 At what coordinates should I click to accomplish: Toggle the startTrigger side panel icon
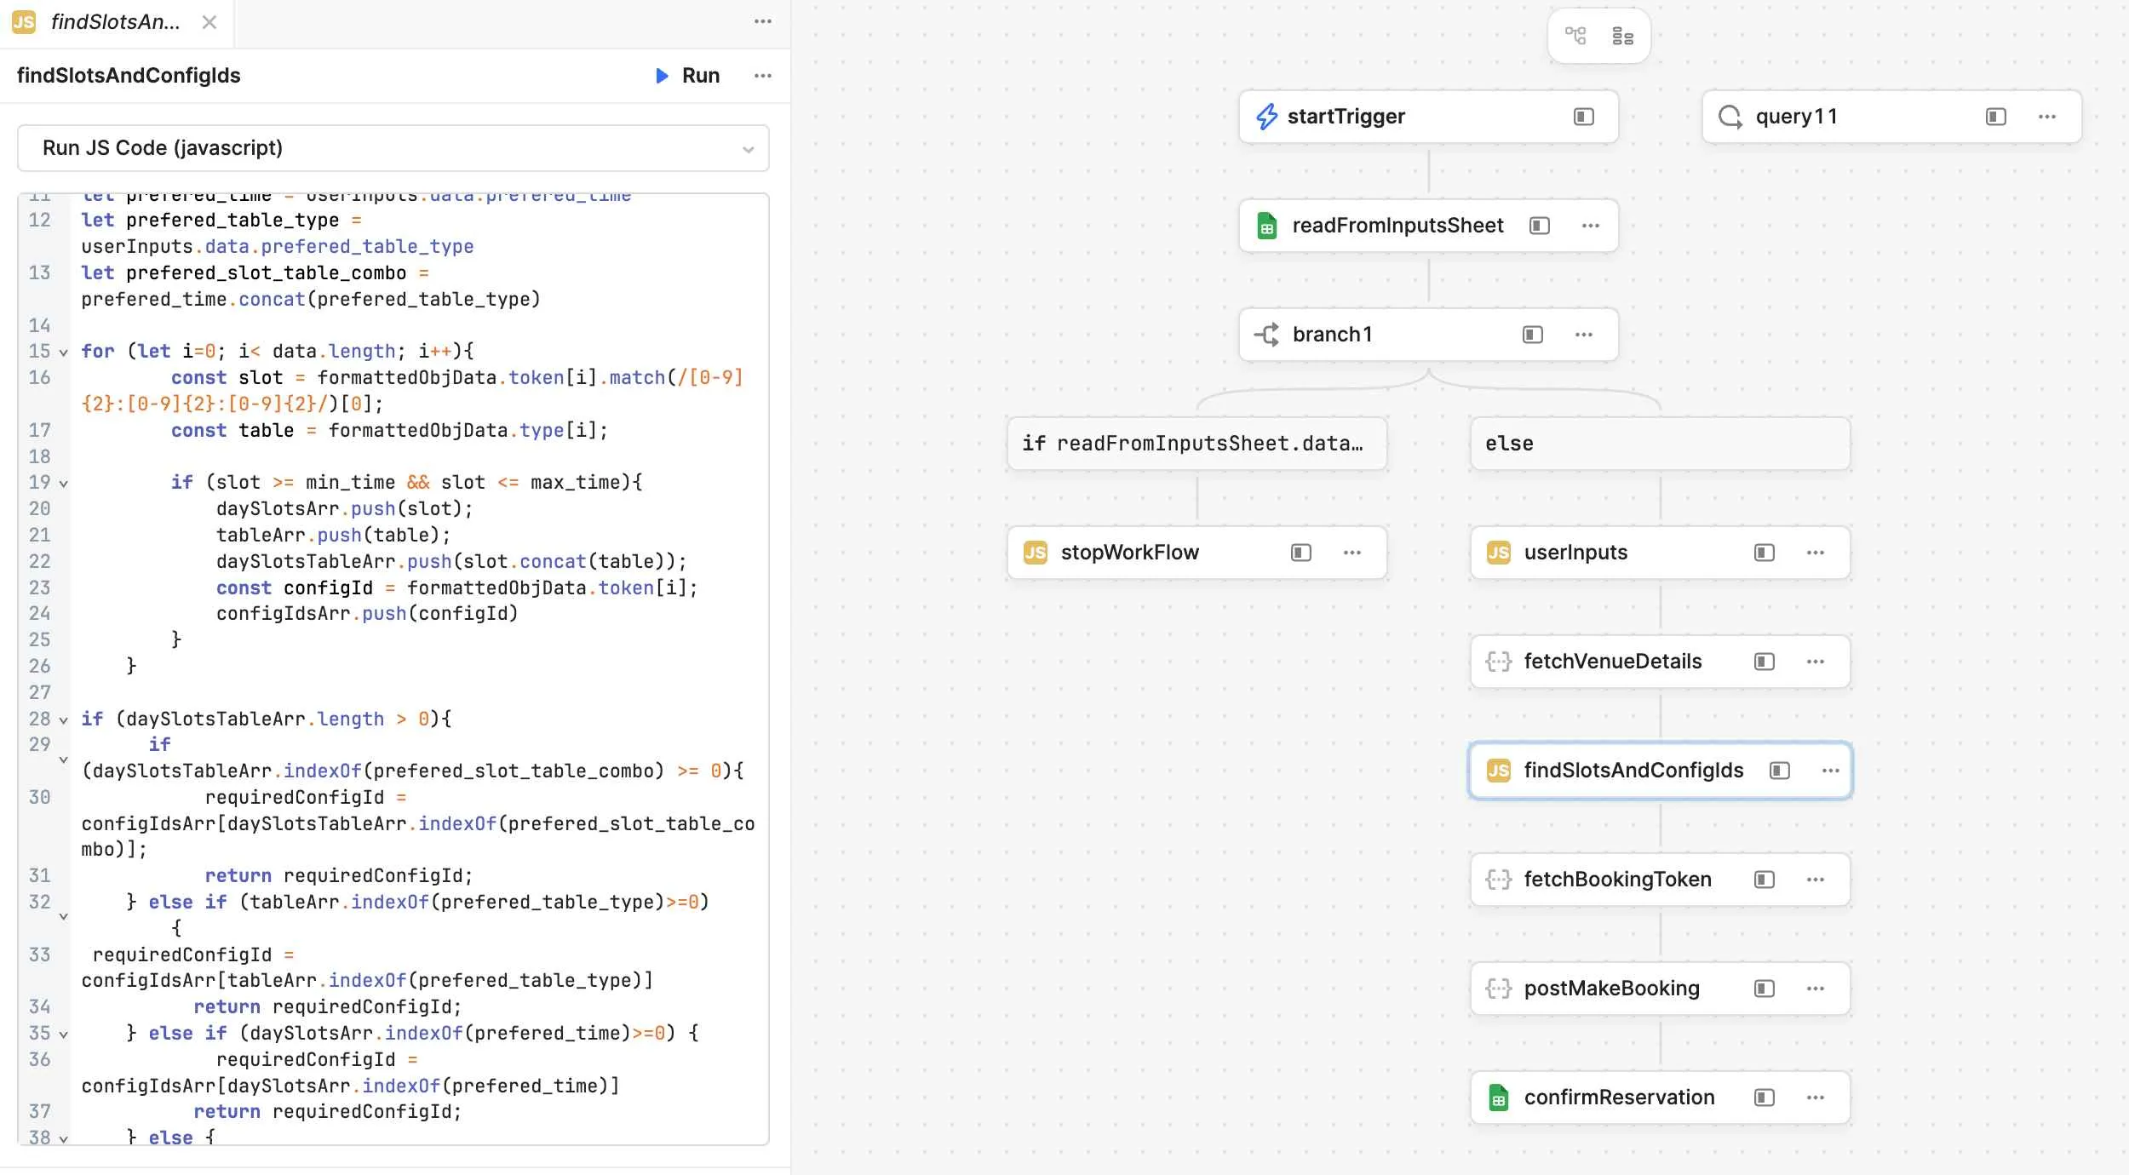(x=1584, y=117)
